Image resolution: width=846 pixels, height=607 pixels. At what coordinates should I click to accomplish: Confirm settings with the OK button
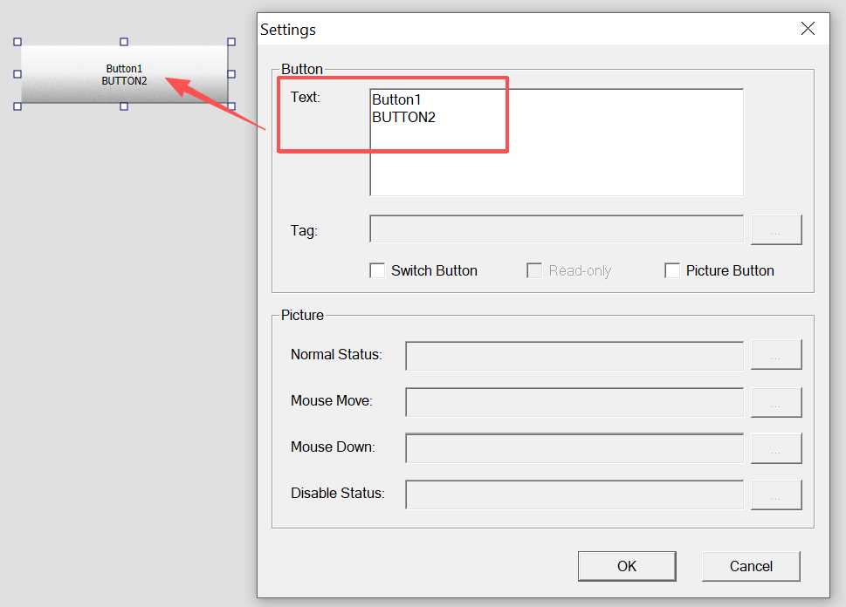[626, 566]
